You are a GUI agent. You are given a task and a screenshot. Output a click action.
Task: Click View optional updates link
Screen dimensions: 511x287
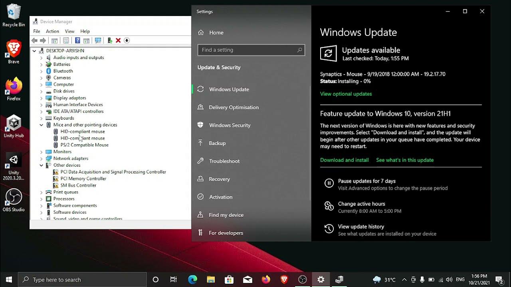pyautogui.click(x=346, y=94)
